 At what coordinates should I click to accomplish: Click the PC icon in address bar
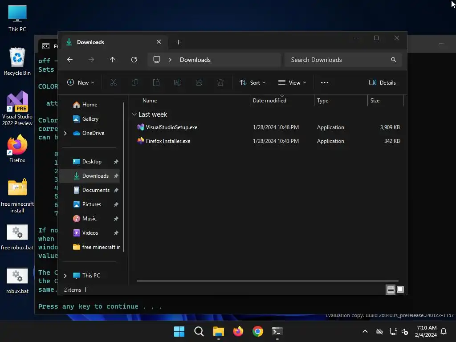pos(157,60)
